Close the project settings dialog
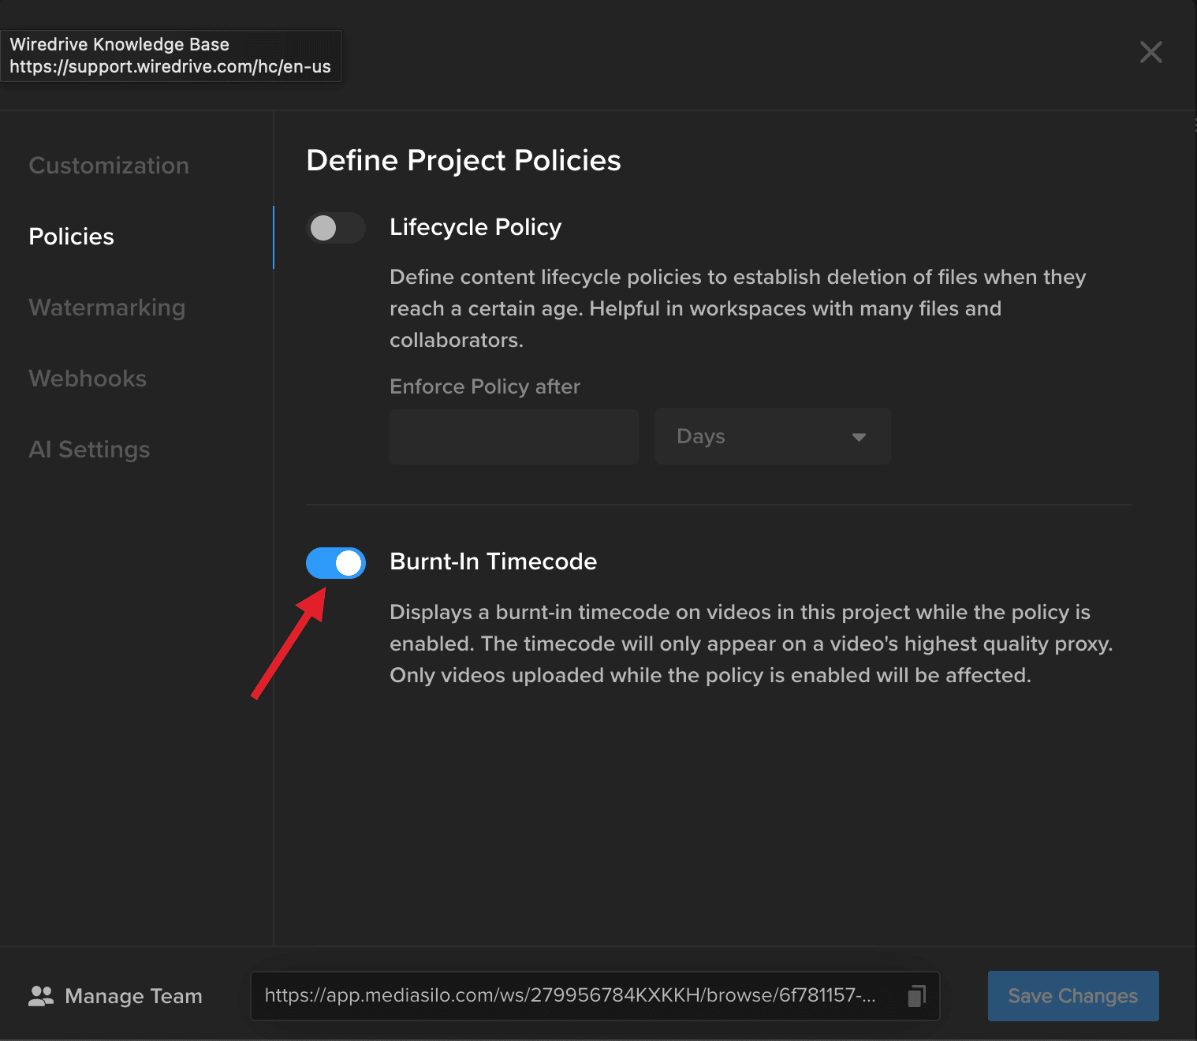This screenshot has width=1197, height=1041. [1150, 53]
